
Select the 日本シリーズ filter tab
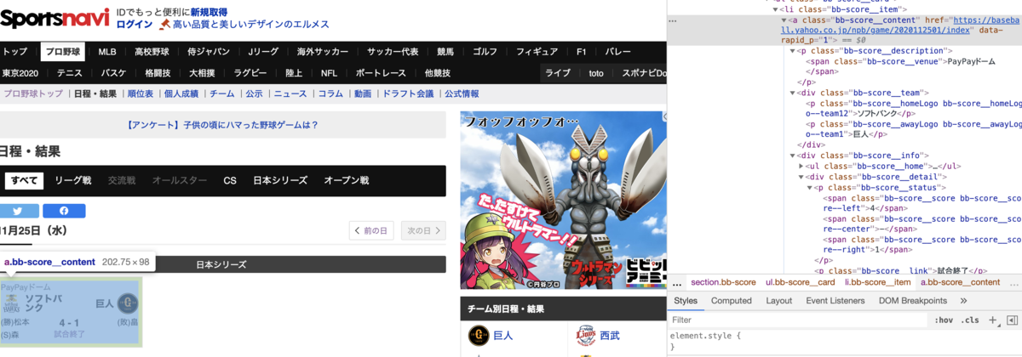click(x=280, y=180)
